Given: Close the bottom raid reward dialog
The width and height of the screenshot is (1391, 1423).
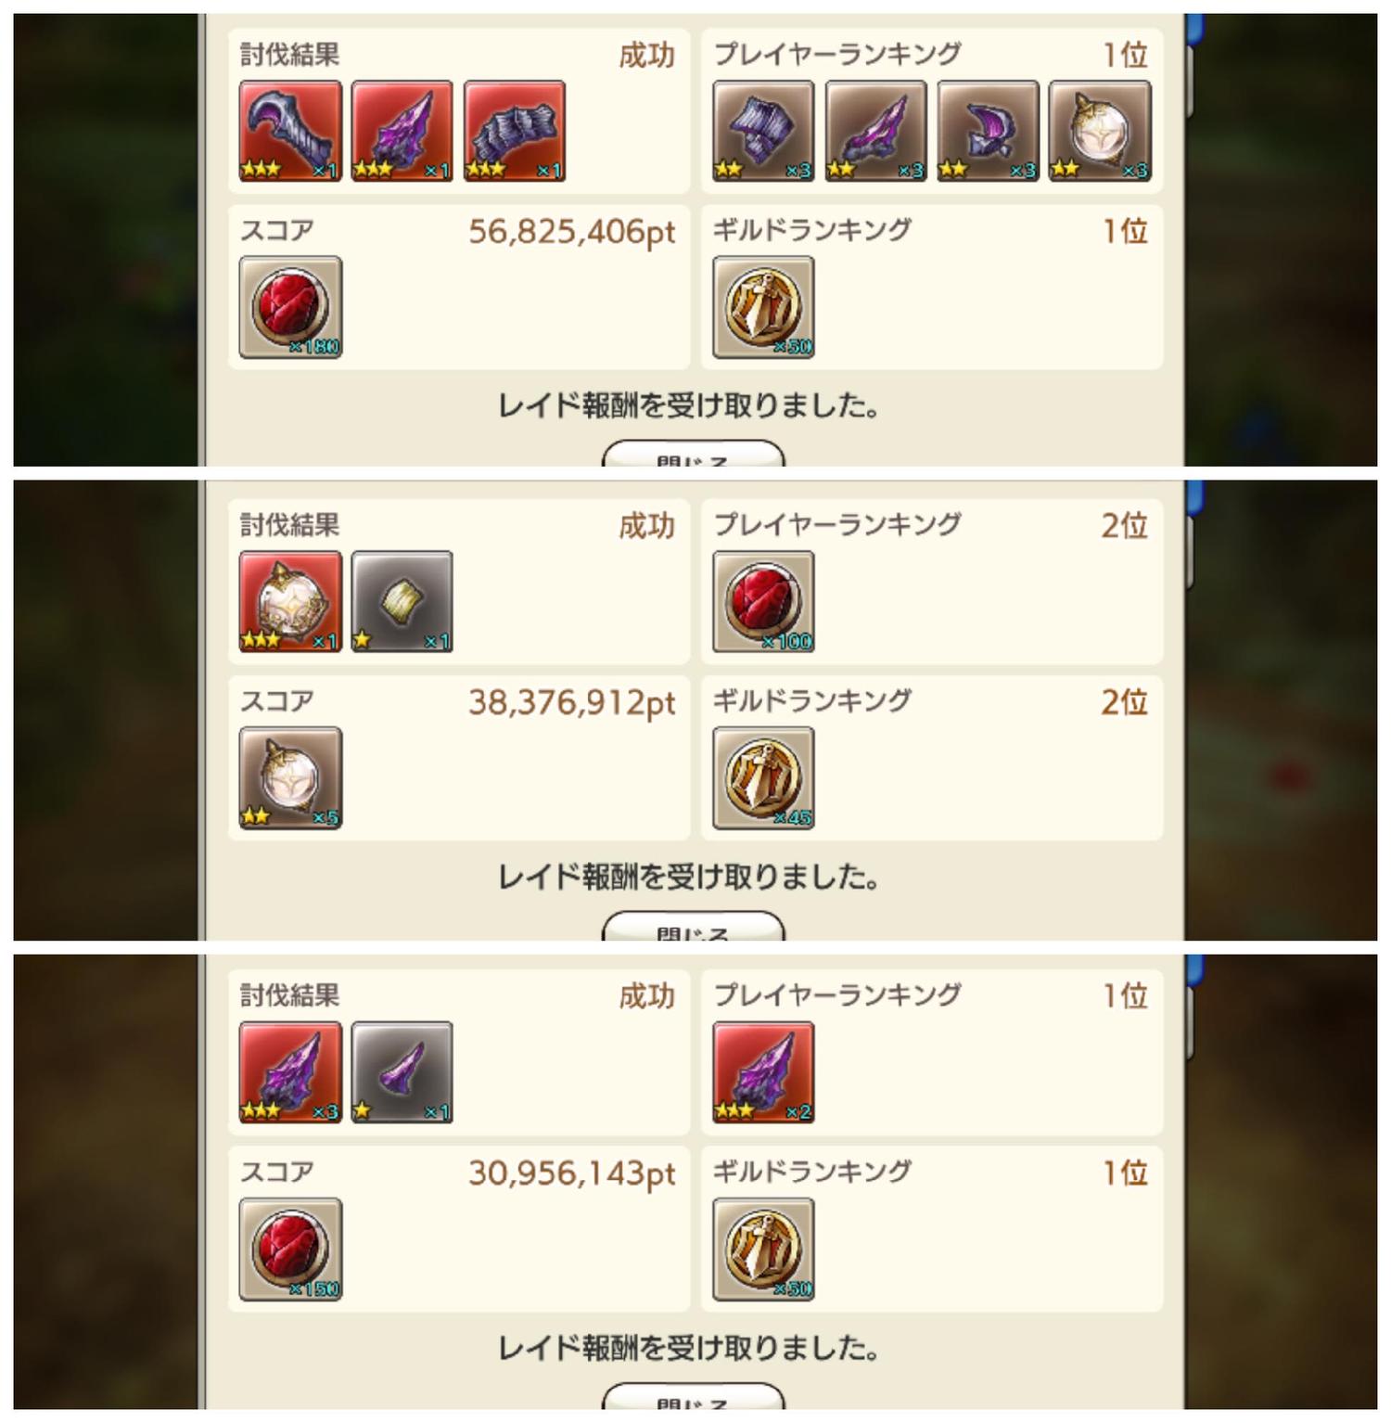Looking at the screenshot, I should (694, 1396).
